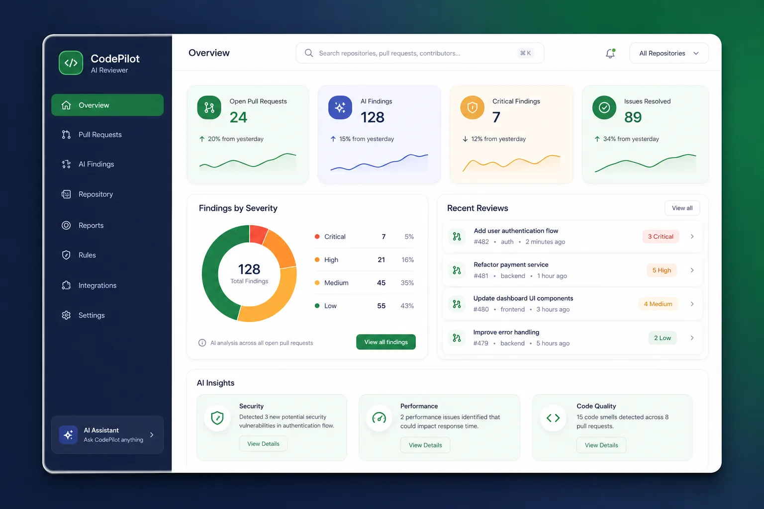Click the green Low legend dot
This screenshot has width=764, height=509.
[317, 306]
